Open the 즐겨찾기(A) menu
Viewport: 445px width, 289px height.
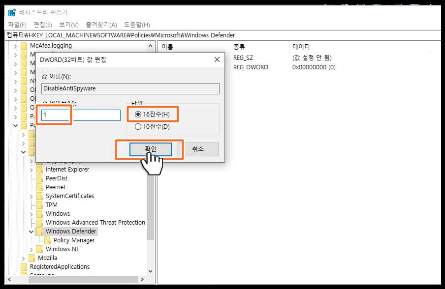(x=101, y=25)
